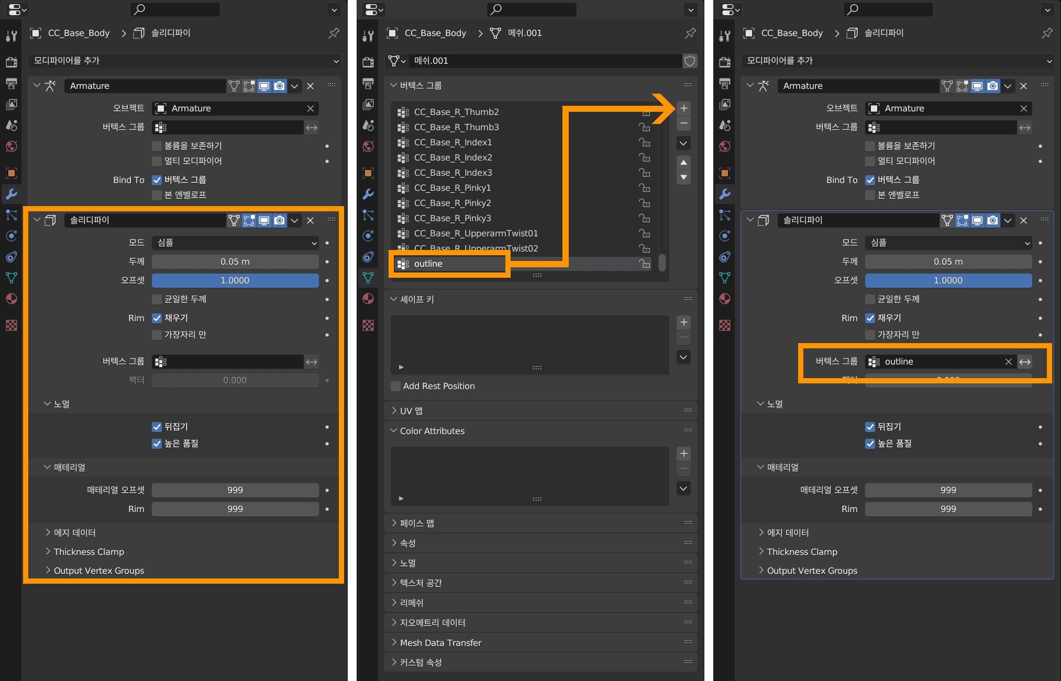The image size is (1061, 681).
Task: Open 모디파이어를 추가 dropdown in left panel
Action: coord(184,61)
